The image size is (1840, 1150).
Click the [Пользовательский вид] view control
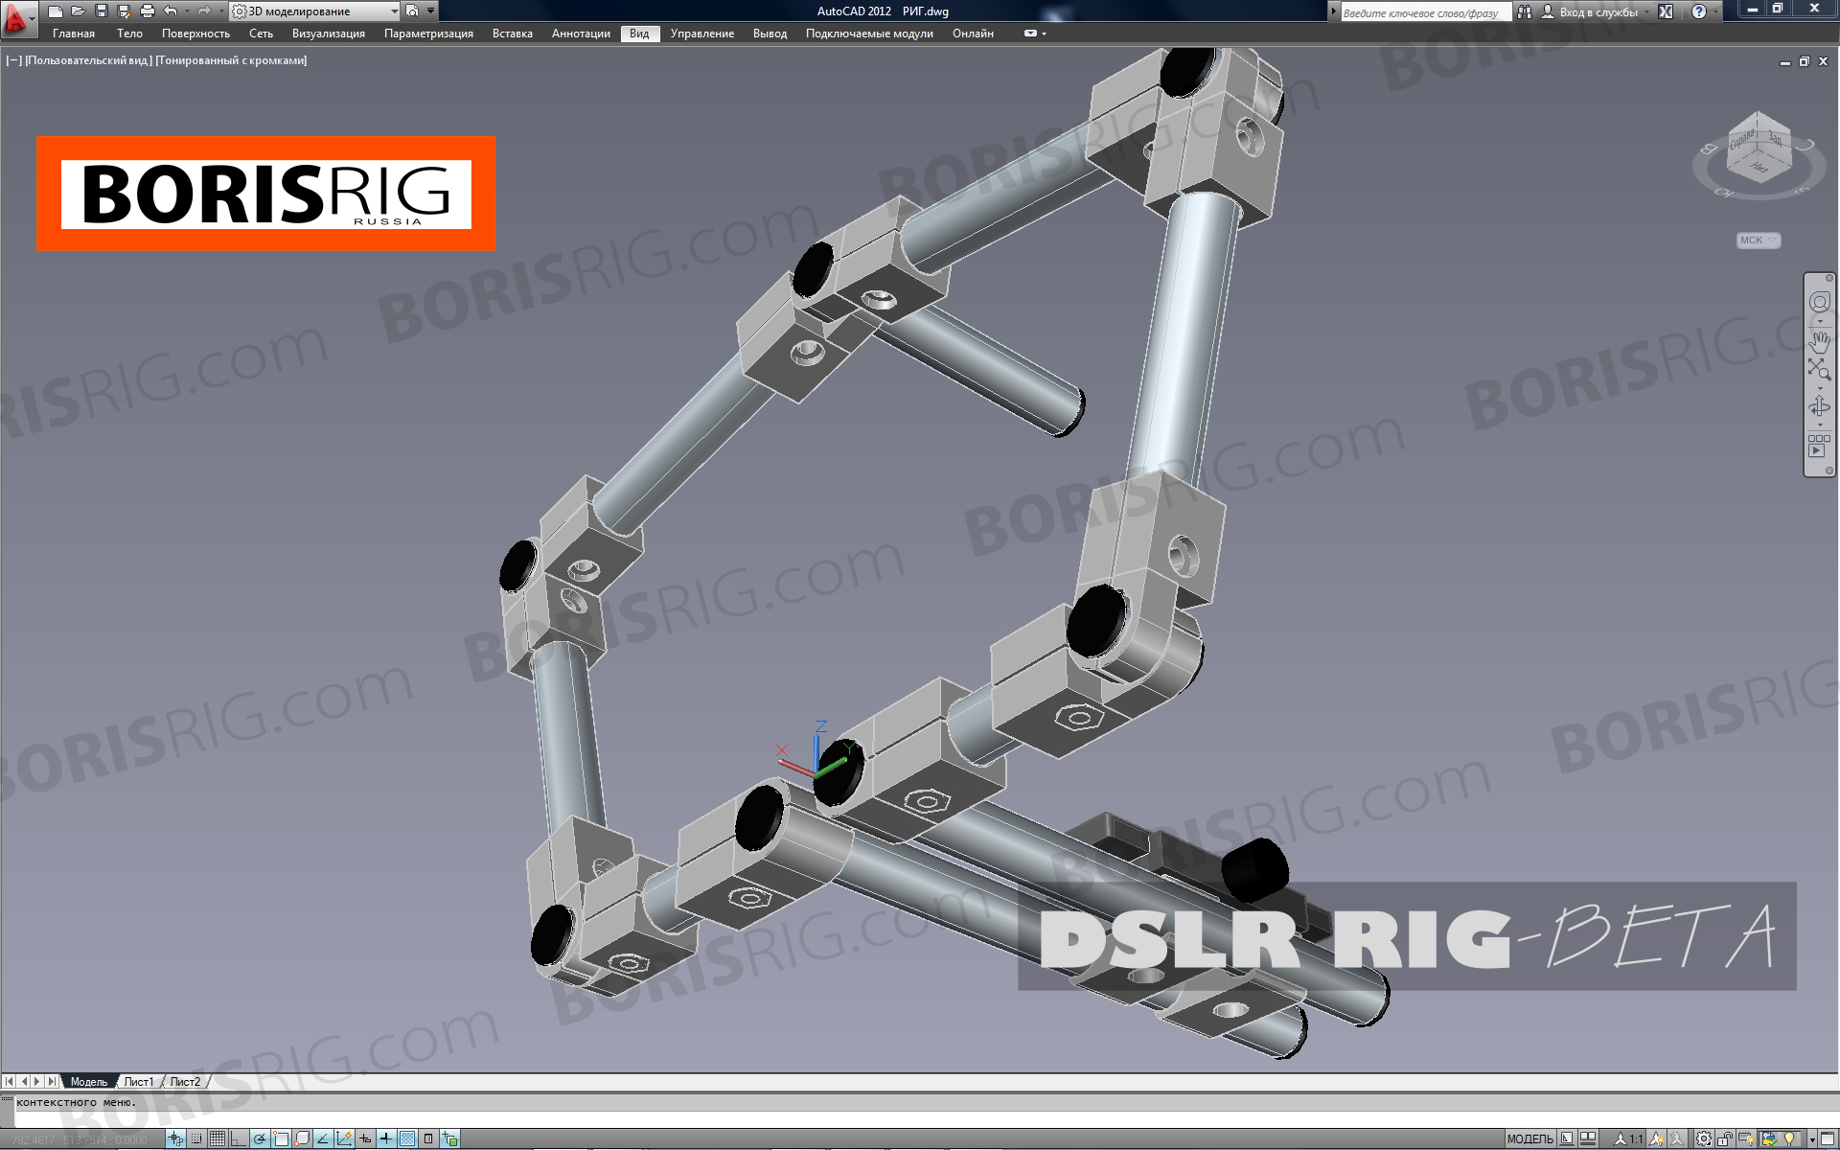coord(89,60)
